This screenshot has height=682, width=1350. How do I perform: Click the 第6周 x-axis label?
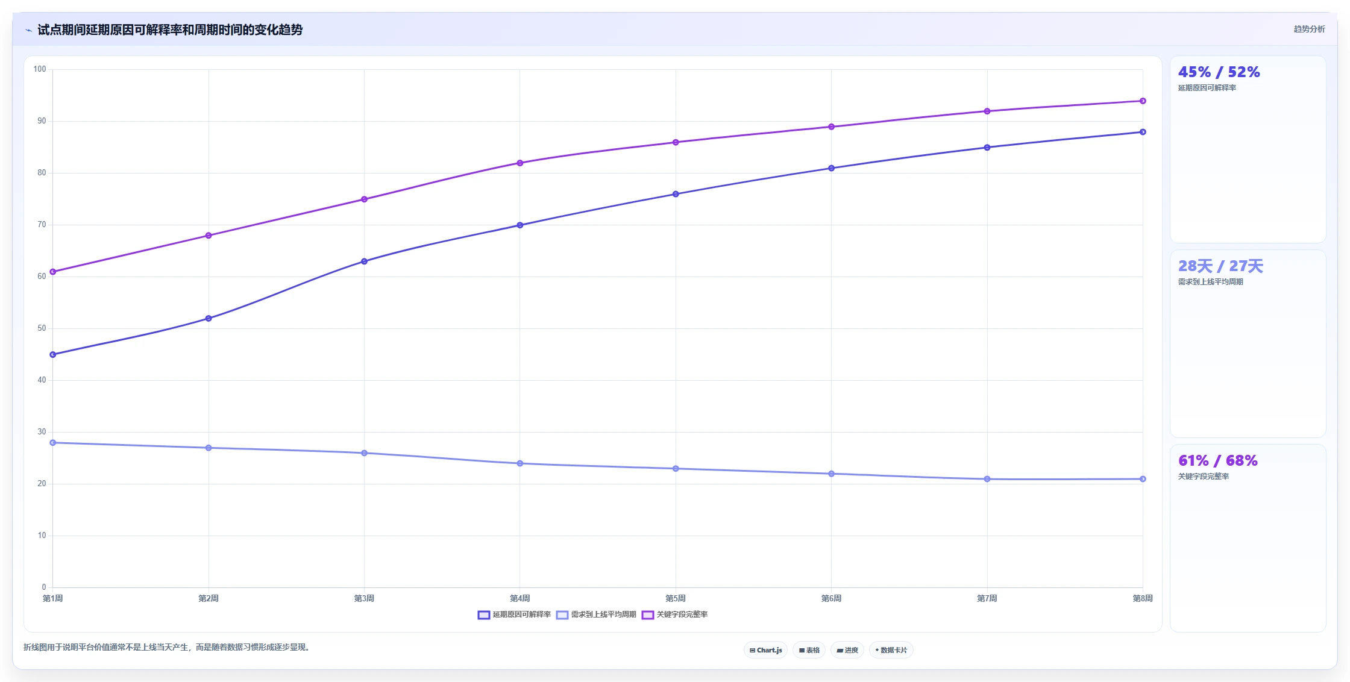831,598
